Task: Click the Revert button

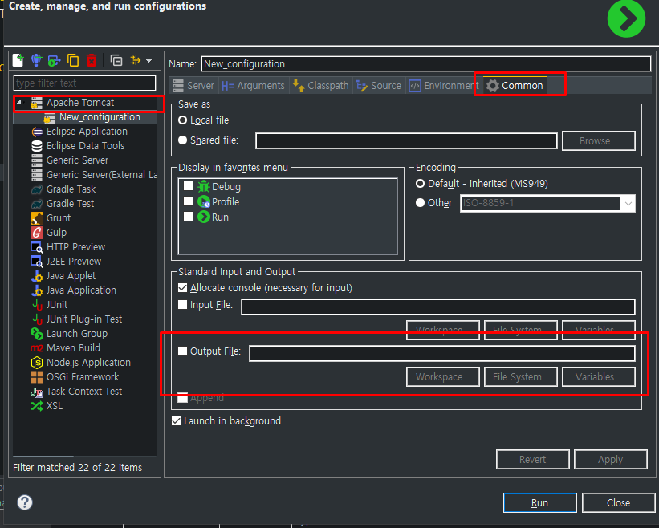Action: tap(532, 460)
